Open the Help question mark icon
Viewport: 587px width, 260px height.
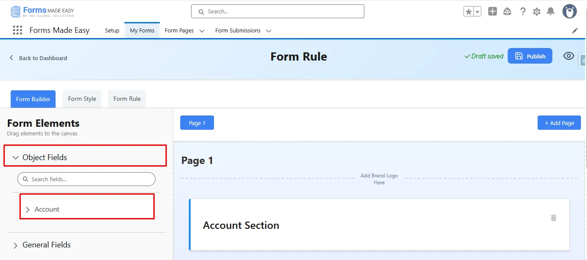pyautogui.click(x=523, y=12)
